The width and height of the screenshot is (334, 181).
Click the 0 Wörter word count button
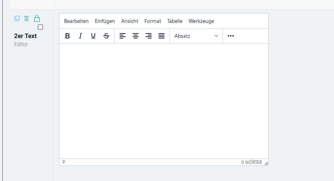(x=251, y=162)
